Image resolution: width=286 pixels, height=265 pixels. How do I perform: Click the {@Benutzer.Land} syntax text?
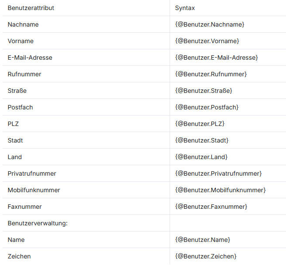(x=201, y=157)
